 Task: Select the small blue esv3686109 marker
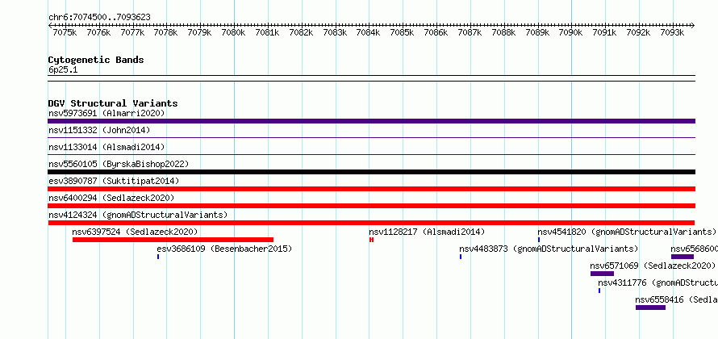[x=158, y=257]
